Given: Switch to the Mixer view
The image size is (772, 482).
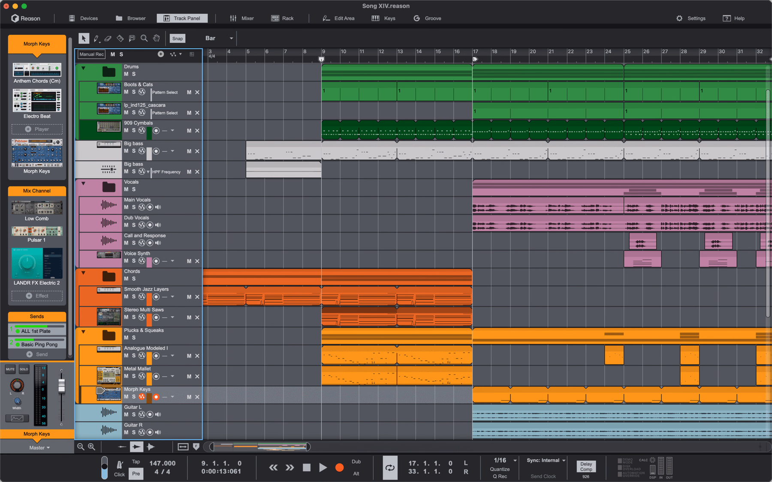Looking at the screenshot, I should 242,18.
